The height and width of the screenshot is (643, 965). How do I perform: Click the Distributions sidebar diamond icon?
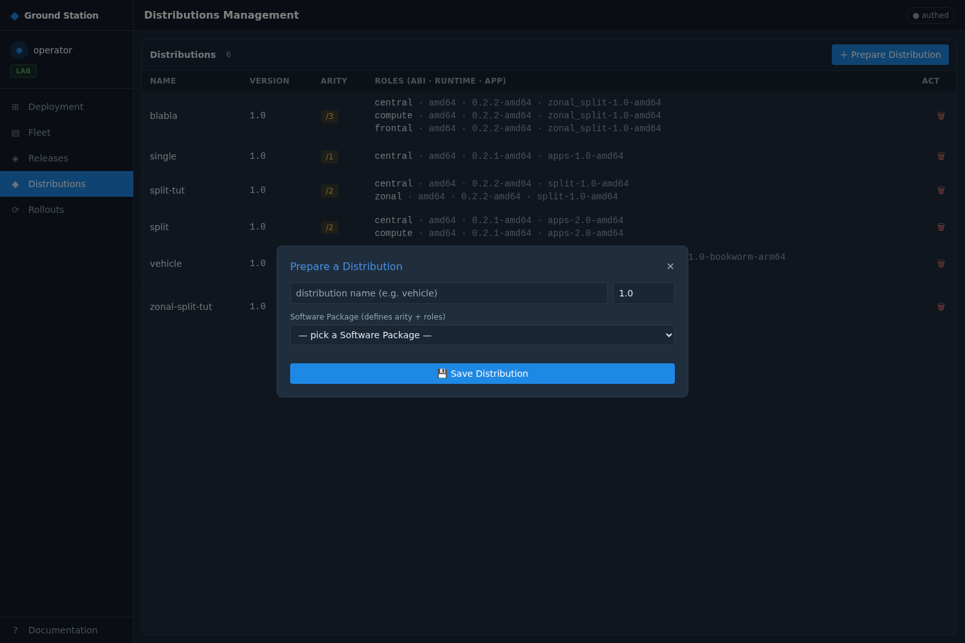pyautogui.click(x=15, y=184)
